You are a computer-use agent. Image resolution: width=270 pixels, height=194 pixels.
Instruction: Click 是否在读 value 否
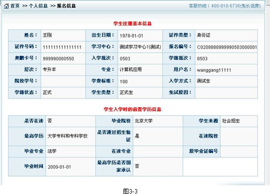[50, 120]
